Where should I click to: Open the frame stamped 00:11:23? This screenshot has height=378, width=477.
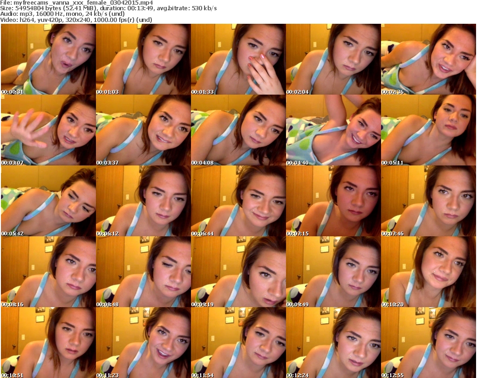(143, 343)
